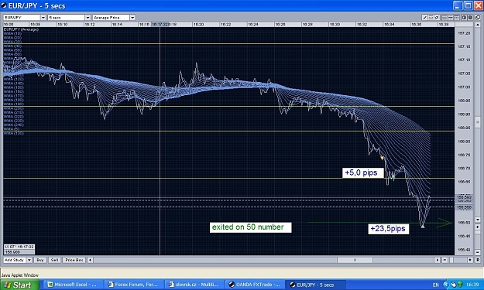Image resolution: width=484 pixels, height=290 pixels.
Task: Click the EURJPY (Average) legend label
Action: [x=21, y=29]
